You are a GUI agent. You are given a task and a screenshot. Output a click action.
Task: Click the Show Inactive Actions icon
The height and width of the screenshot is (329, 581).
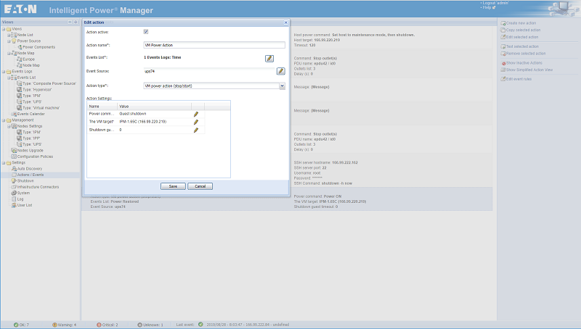point(503,63)
